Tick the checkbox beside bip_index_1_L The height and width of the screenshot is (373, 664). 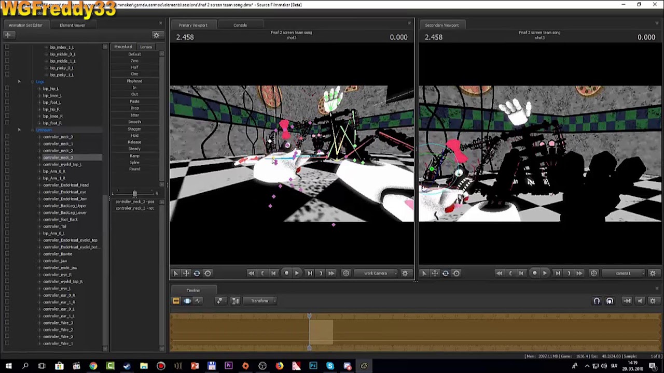(x=7, y=47)
